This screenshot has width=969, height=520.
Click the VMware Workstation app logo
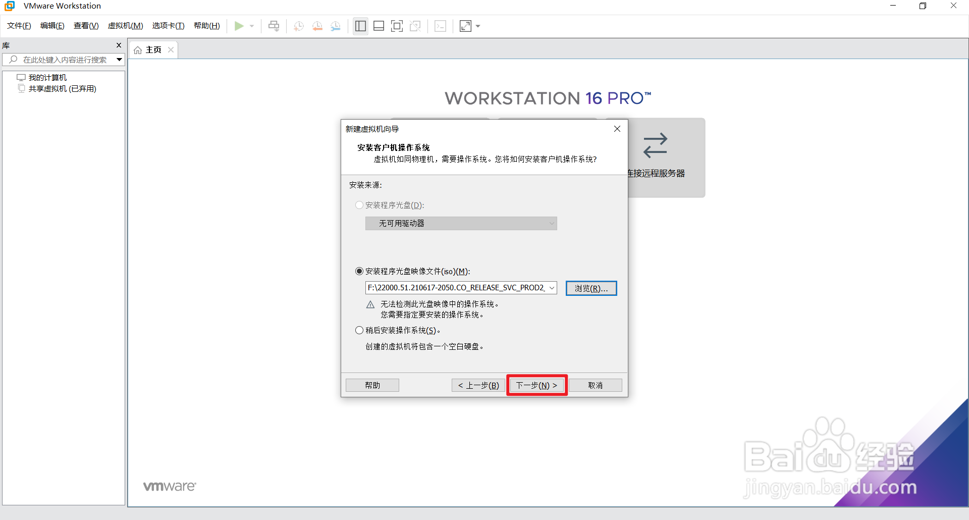10,6
